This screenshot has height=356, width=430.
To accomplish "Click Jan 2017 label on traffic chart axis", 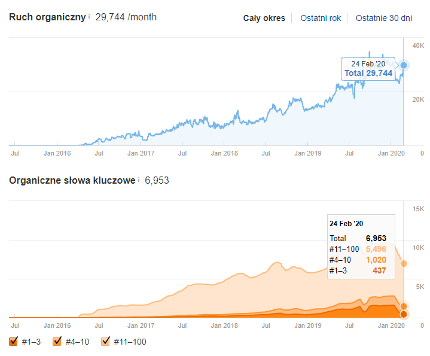I will tap(141, 153).
